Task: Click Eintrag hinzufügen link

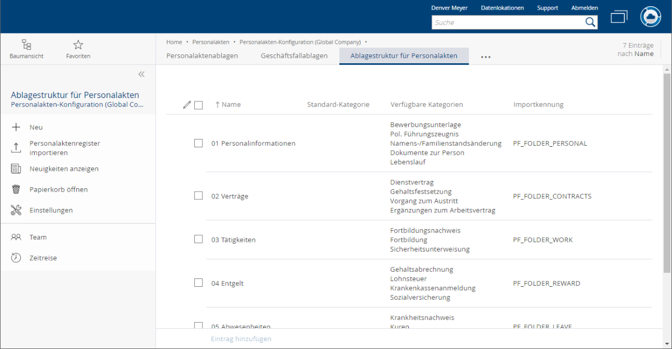Action: click(241, 339)
